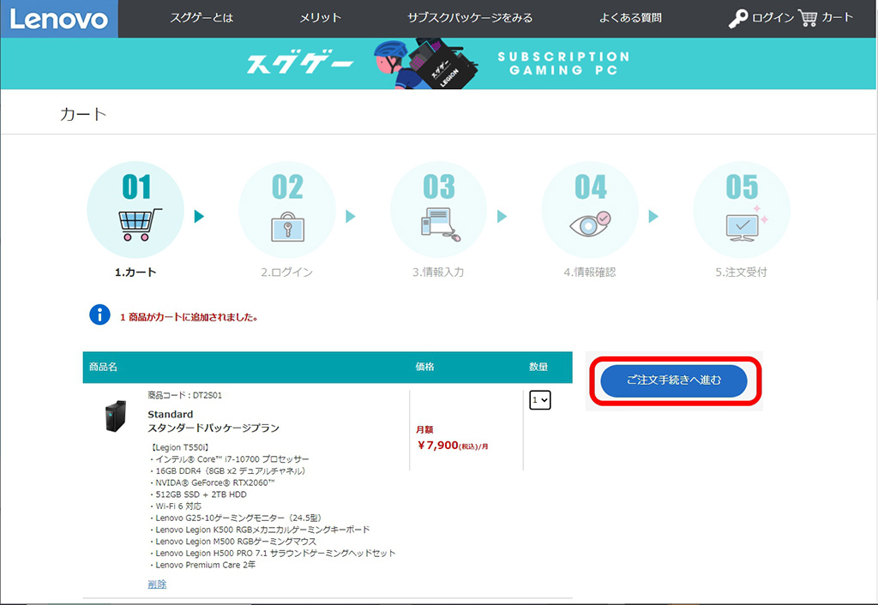
Task: Click the 商品名 column header
Action: (x=103, y=367)
